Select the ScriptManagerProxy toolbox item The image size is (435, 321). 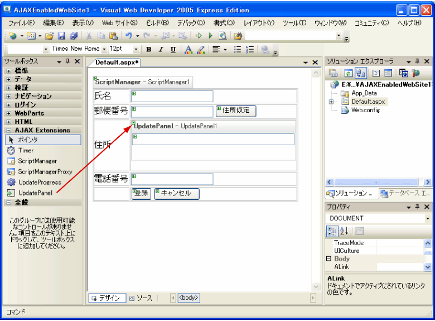point(45,171)
